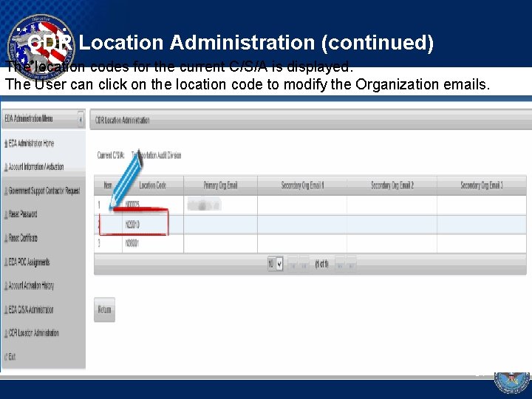The image size is (532, 399).
Task: Select Reset Password menu item
Action: point(23,214)
